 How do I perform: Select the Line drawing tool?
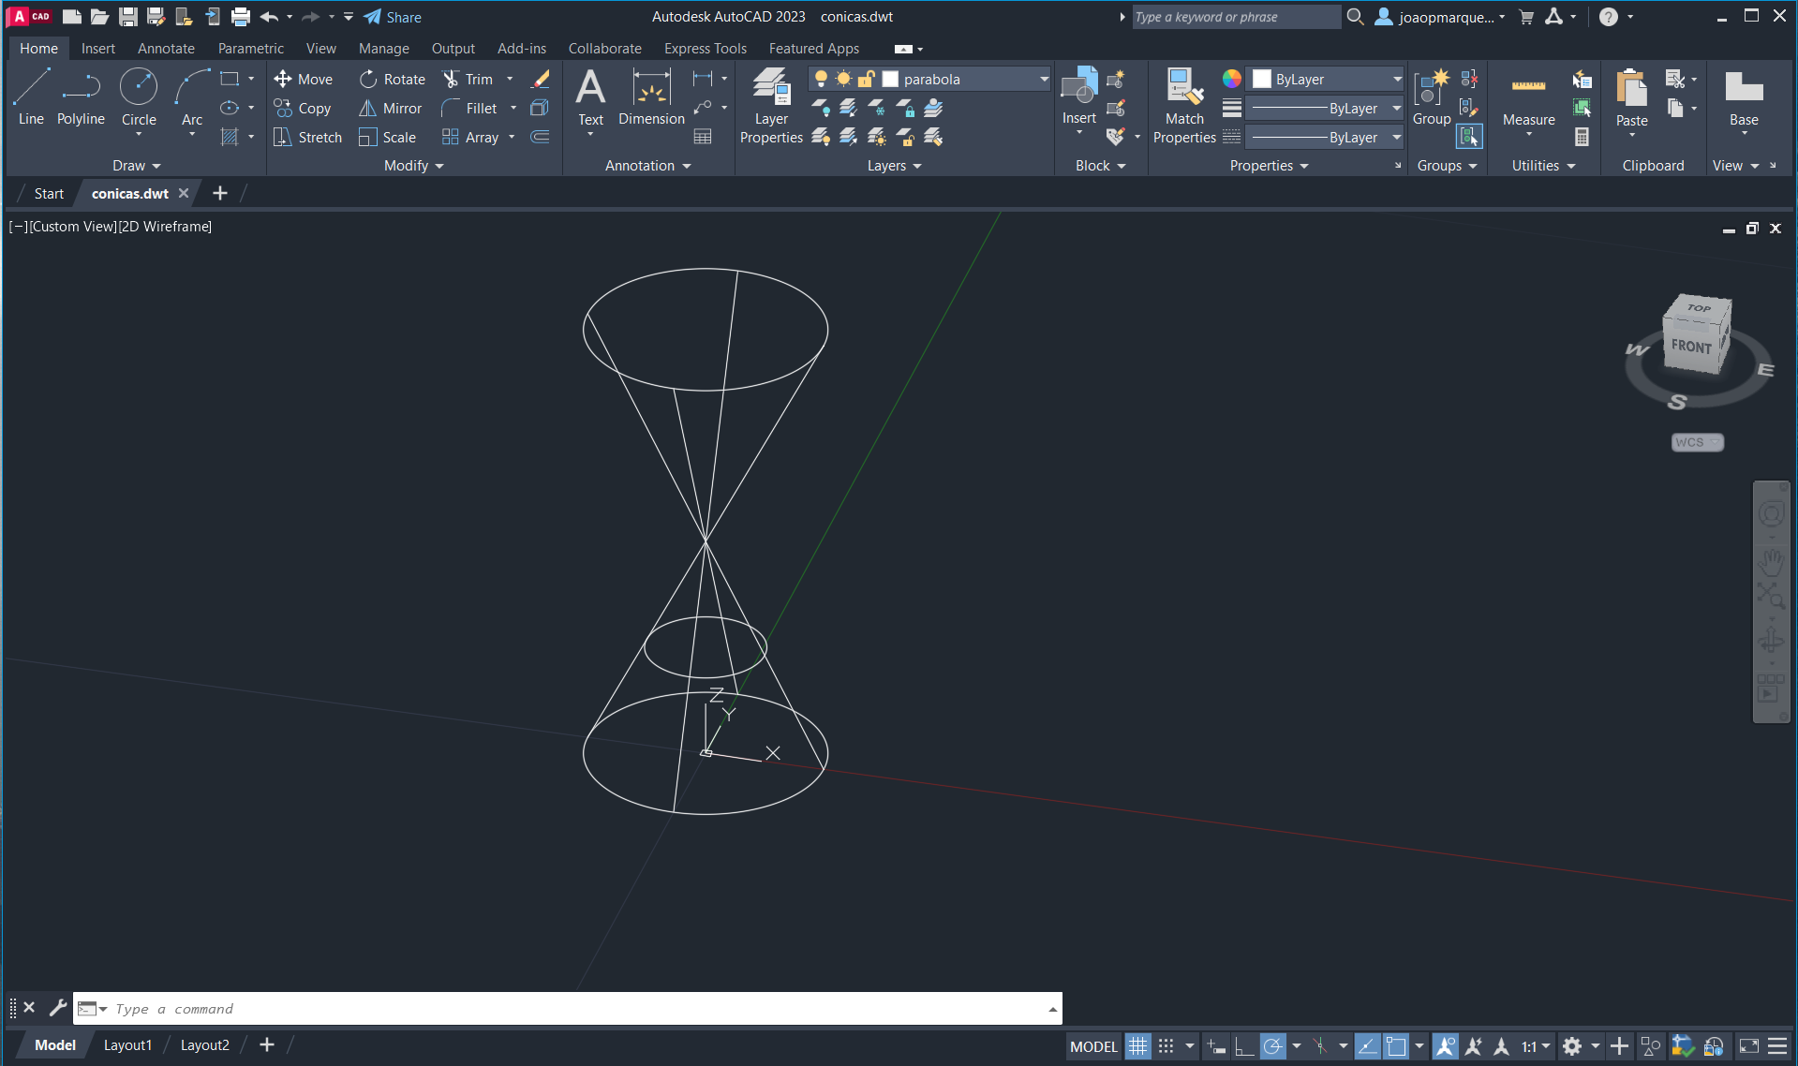(x=31, y=96)
